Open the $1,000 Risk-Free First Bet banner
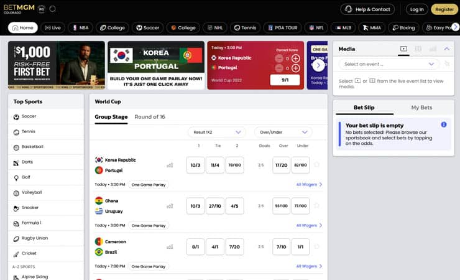 point(57,65)
